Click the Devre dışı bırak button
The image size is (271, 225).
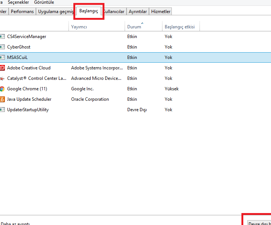coord(259,223)
